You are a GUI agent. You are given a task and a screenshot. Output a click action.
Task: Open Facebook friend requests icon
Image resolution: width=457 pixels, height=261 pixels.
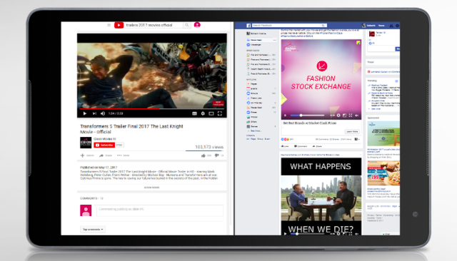[391, 26]
